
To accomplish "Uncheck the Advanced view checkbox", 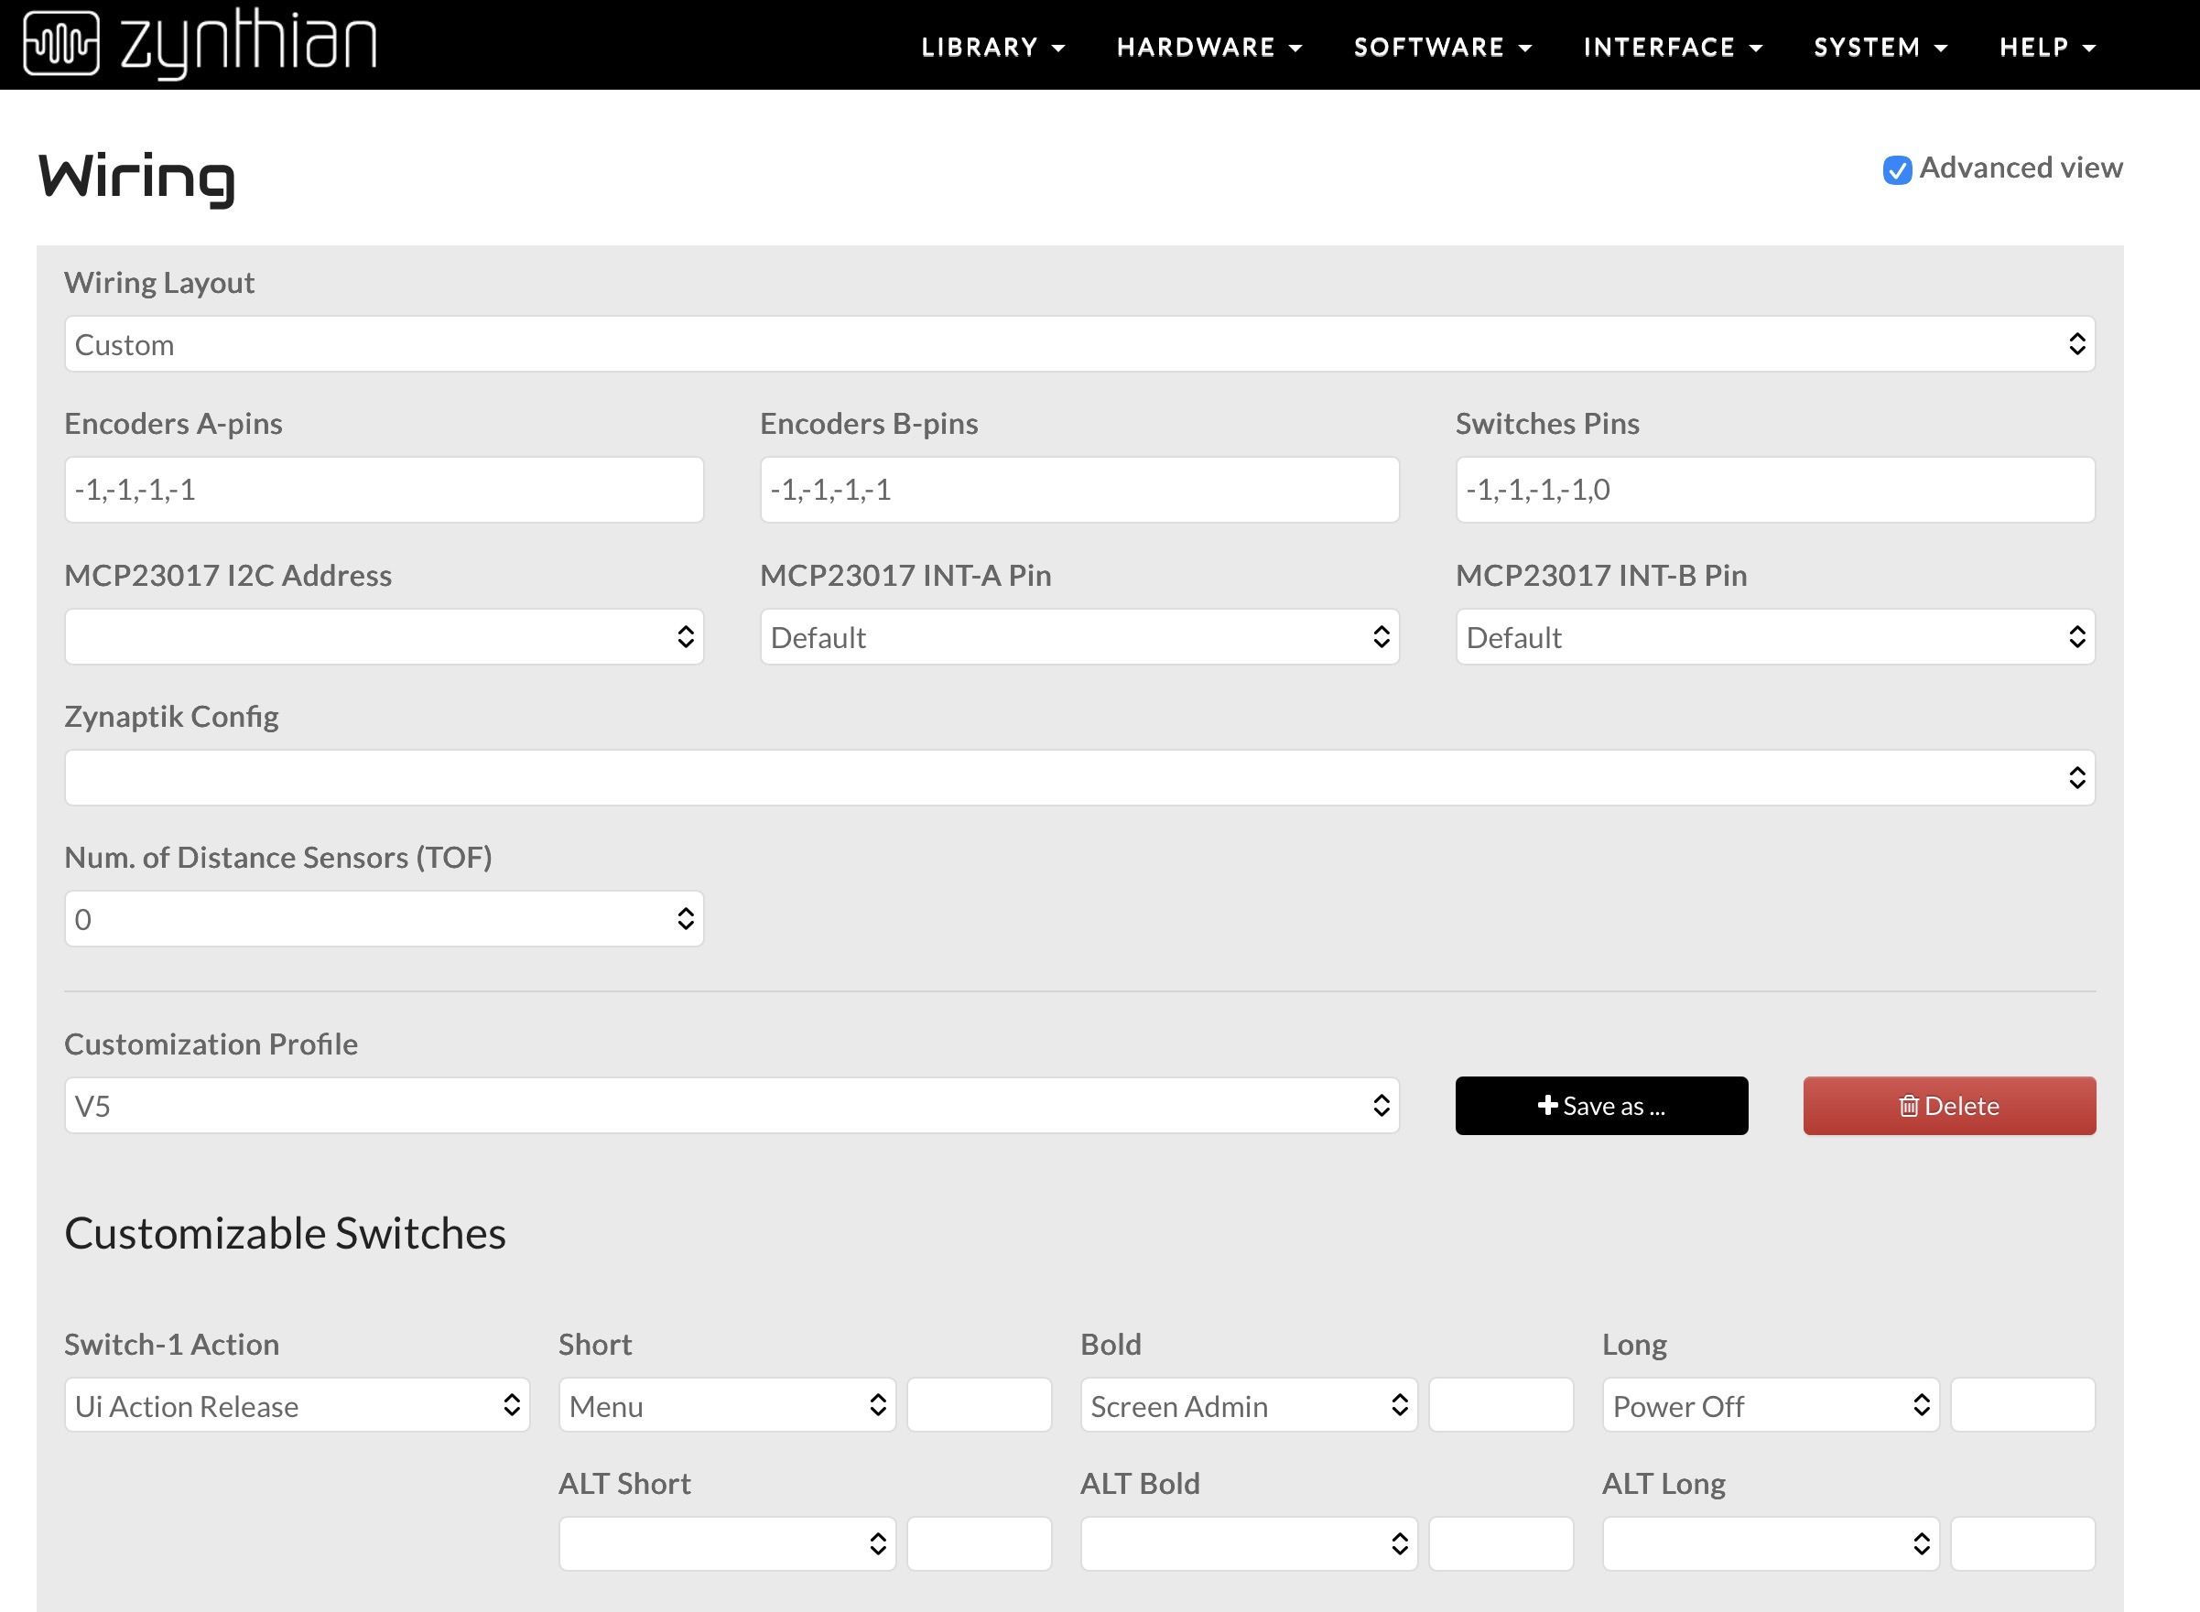I will (x=1896, y=169).
